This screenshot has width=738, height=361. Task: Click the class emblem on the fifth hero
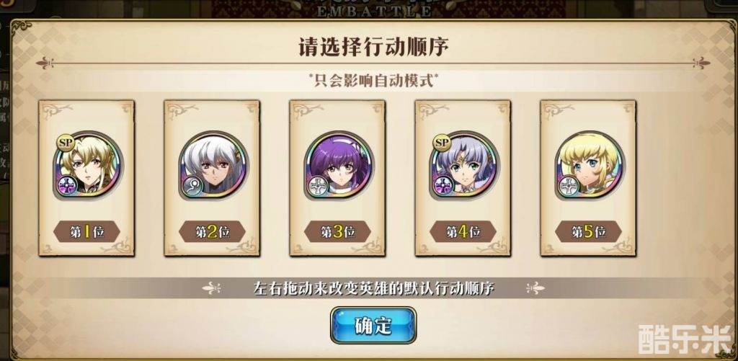click(x=569, y=186)
